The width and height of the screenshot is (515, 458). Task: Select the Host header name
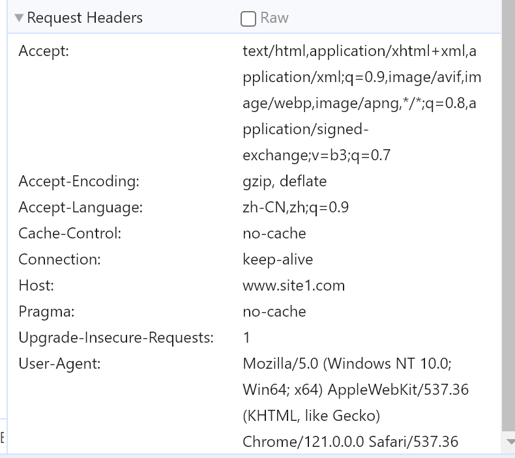click(x=36, y=285)
